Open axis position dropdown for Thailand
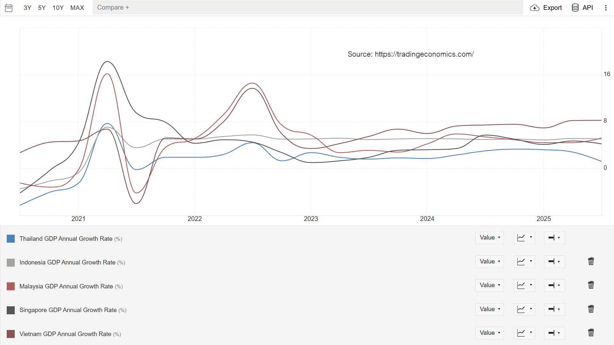 pyautogui.click(x=554, y=238)
